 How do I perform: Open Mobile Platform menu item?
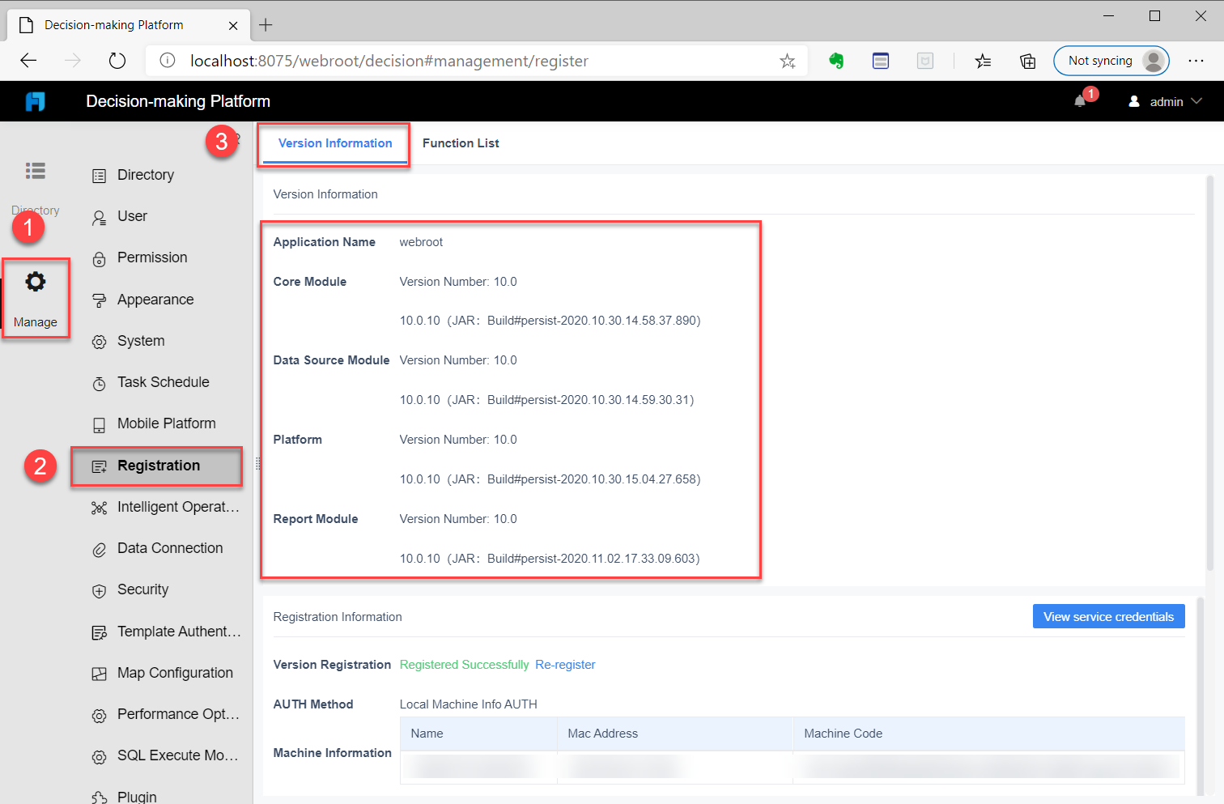(x=167, y=423)
